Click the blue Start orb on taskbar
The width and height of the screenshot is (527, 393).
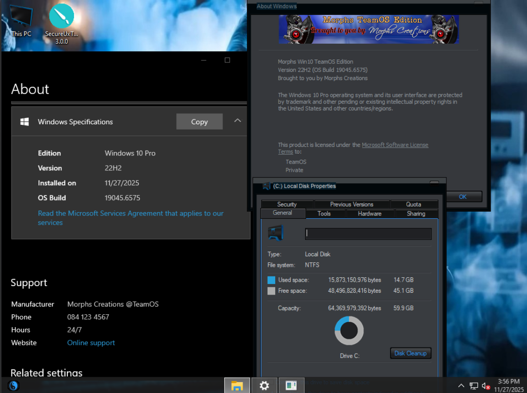(13, 386)
